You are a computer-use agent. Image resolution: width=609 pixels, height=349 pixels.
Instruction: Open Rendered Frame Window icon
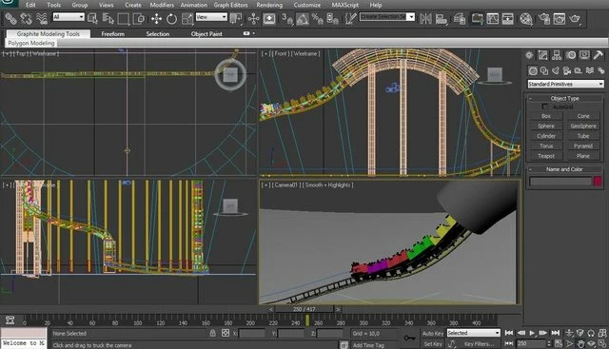coord(560,18)
